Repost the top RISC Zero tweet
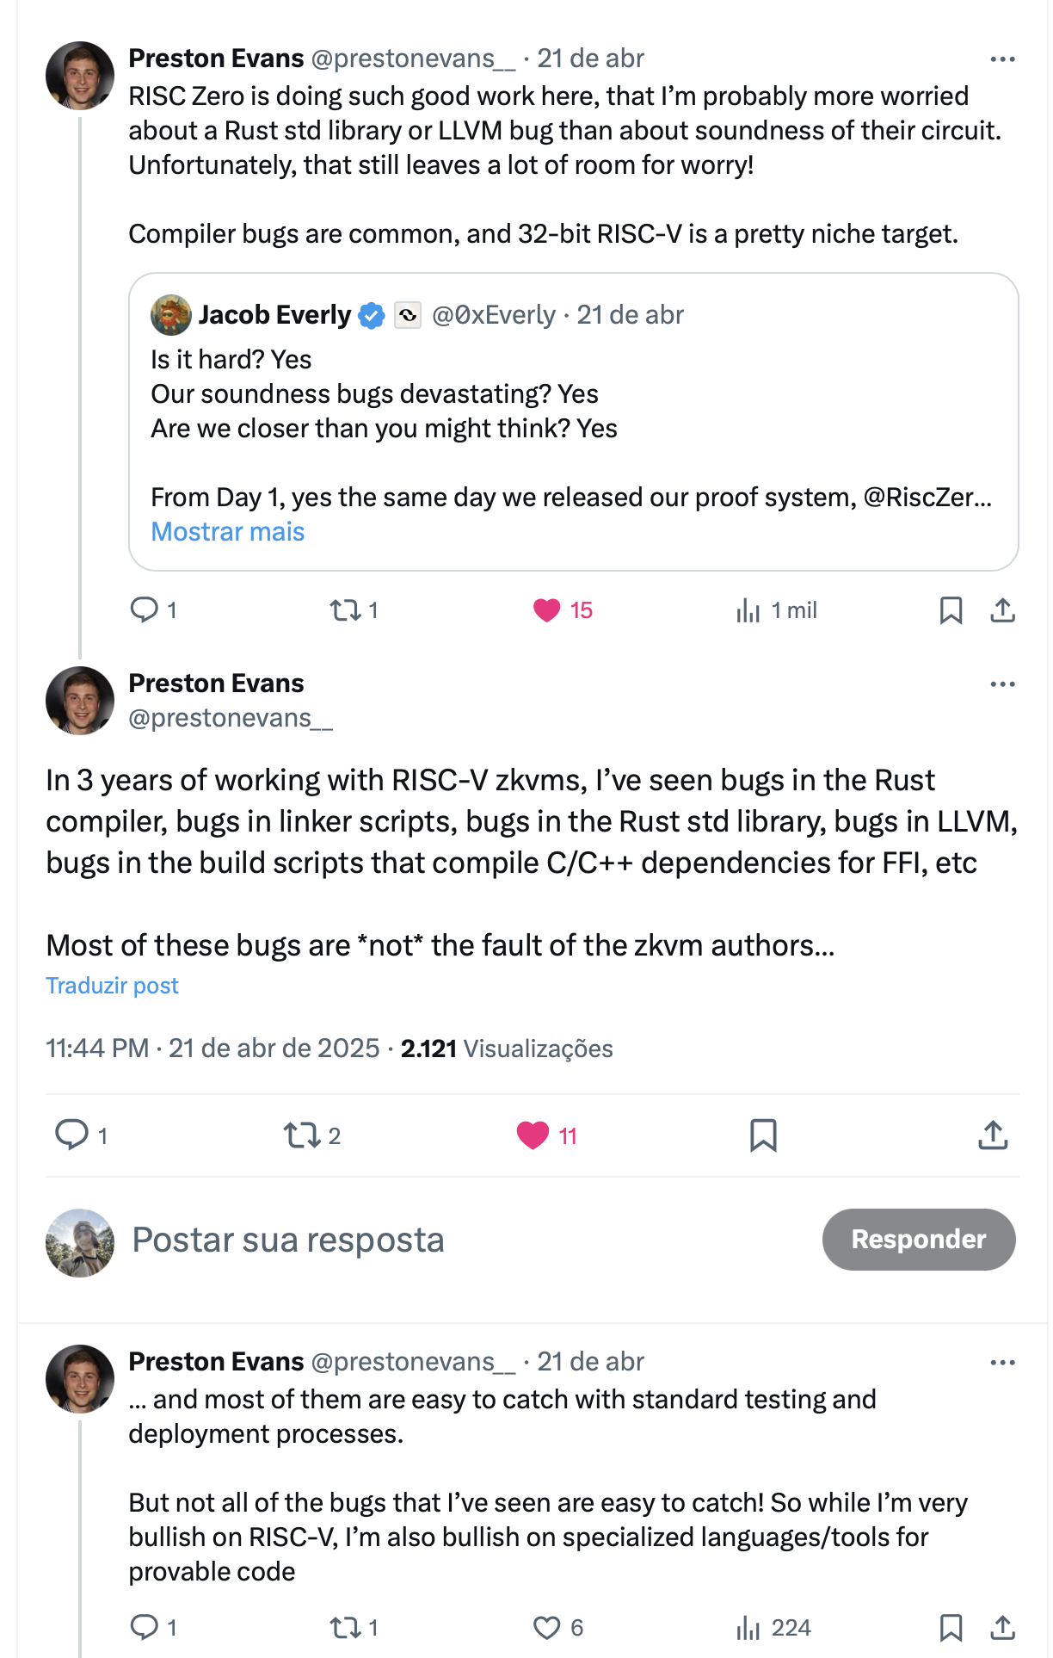Screen dimensions: 1053x1658 (x=345, y=610)
